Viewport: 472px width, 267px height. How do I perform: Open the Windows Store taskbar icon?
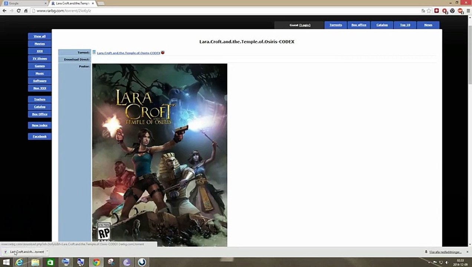[50, 262]
